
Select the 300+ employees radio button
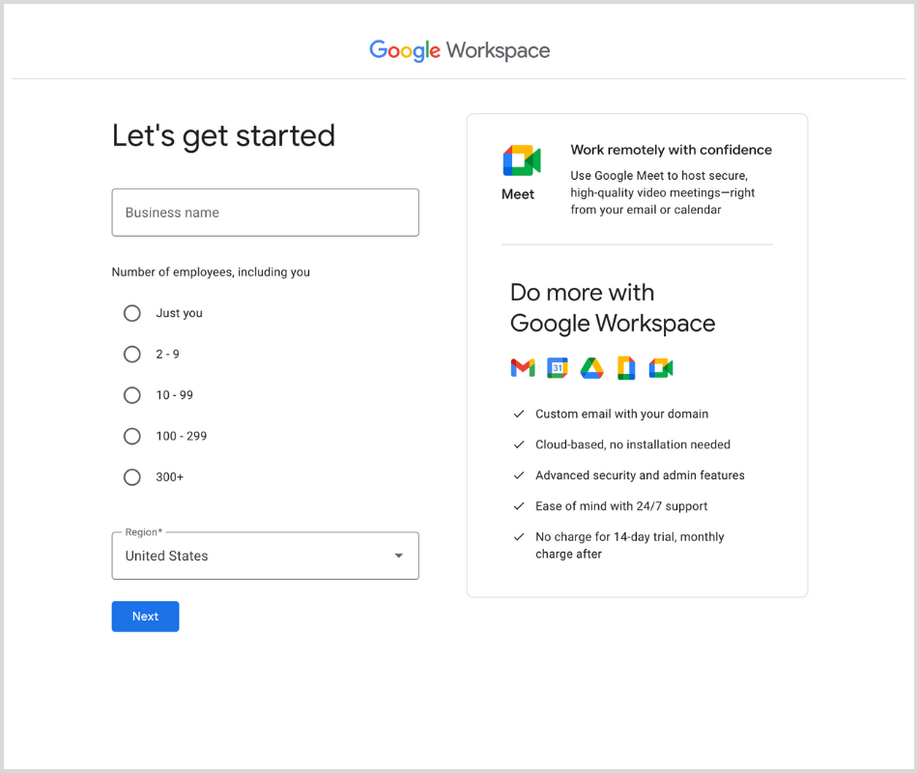click(x=132, y=477)
